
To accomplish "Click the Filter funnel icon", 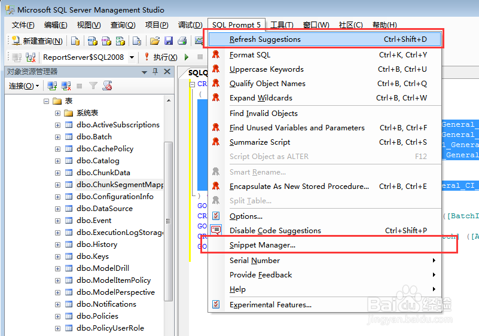I will [x=93, y=86].
